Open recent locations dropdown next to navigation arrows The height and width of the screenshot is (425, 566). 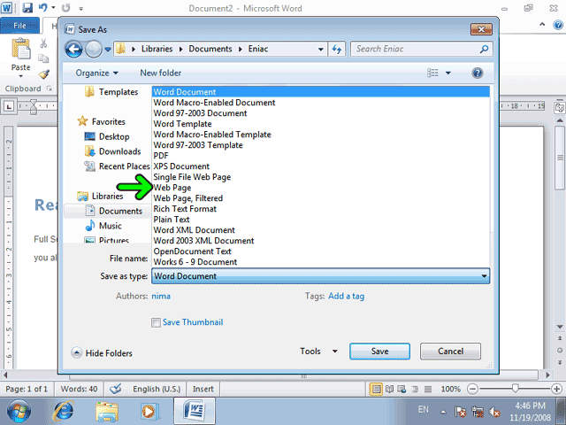click(x=108, y=50)
